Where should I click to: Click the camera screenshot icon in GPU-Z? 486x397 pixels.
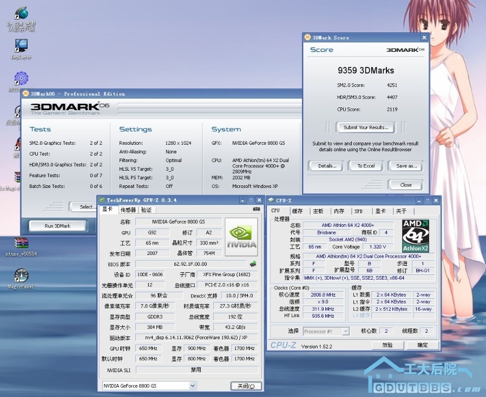tap(256, 210)
